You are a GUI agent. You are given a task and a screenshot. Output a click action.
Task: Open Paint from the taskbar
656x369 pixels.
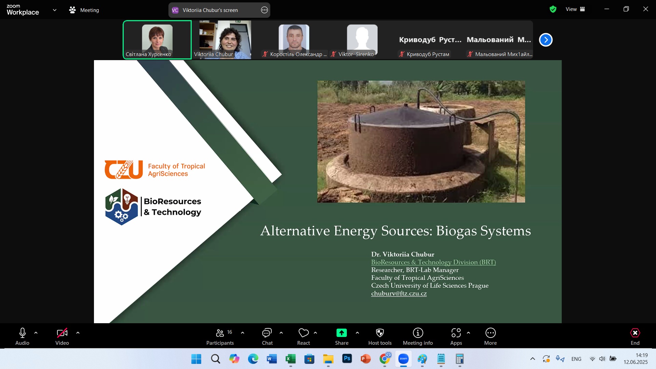tap(422, 359)
